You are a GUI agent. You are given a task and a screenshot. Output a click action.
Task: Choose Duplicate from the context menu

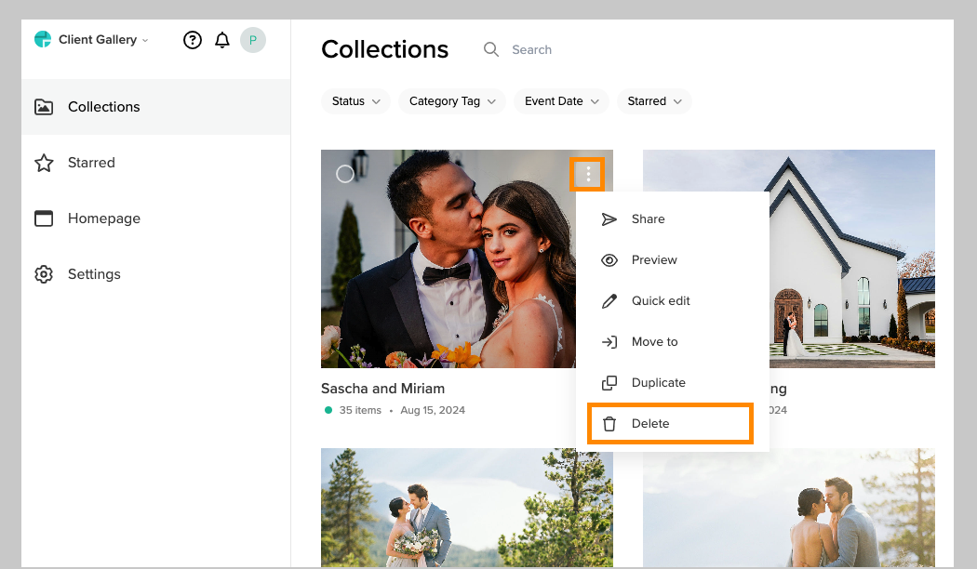pyautogui.click(x=673, y=383)
